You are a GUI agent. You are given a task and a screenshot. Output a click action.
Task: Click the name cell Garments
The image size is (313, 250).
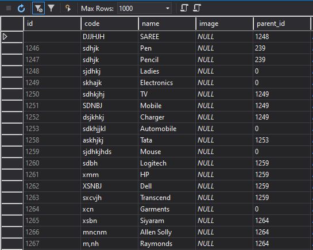167,209
